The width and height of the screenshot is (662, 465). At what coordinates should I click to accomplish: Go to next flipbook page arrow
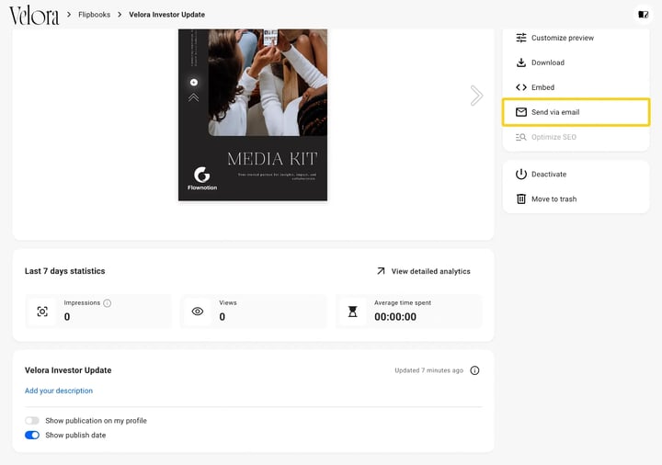(x=476, y=96)
